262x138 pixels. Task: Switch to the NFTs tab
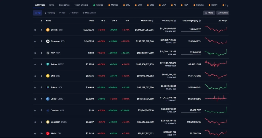pyautogui.click(x=52, y=5)
